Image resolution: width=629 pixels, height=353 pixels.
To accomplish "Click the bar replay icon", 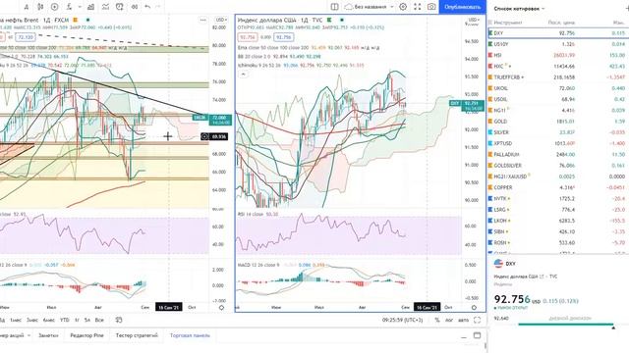I will click(x=135, y=7).
